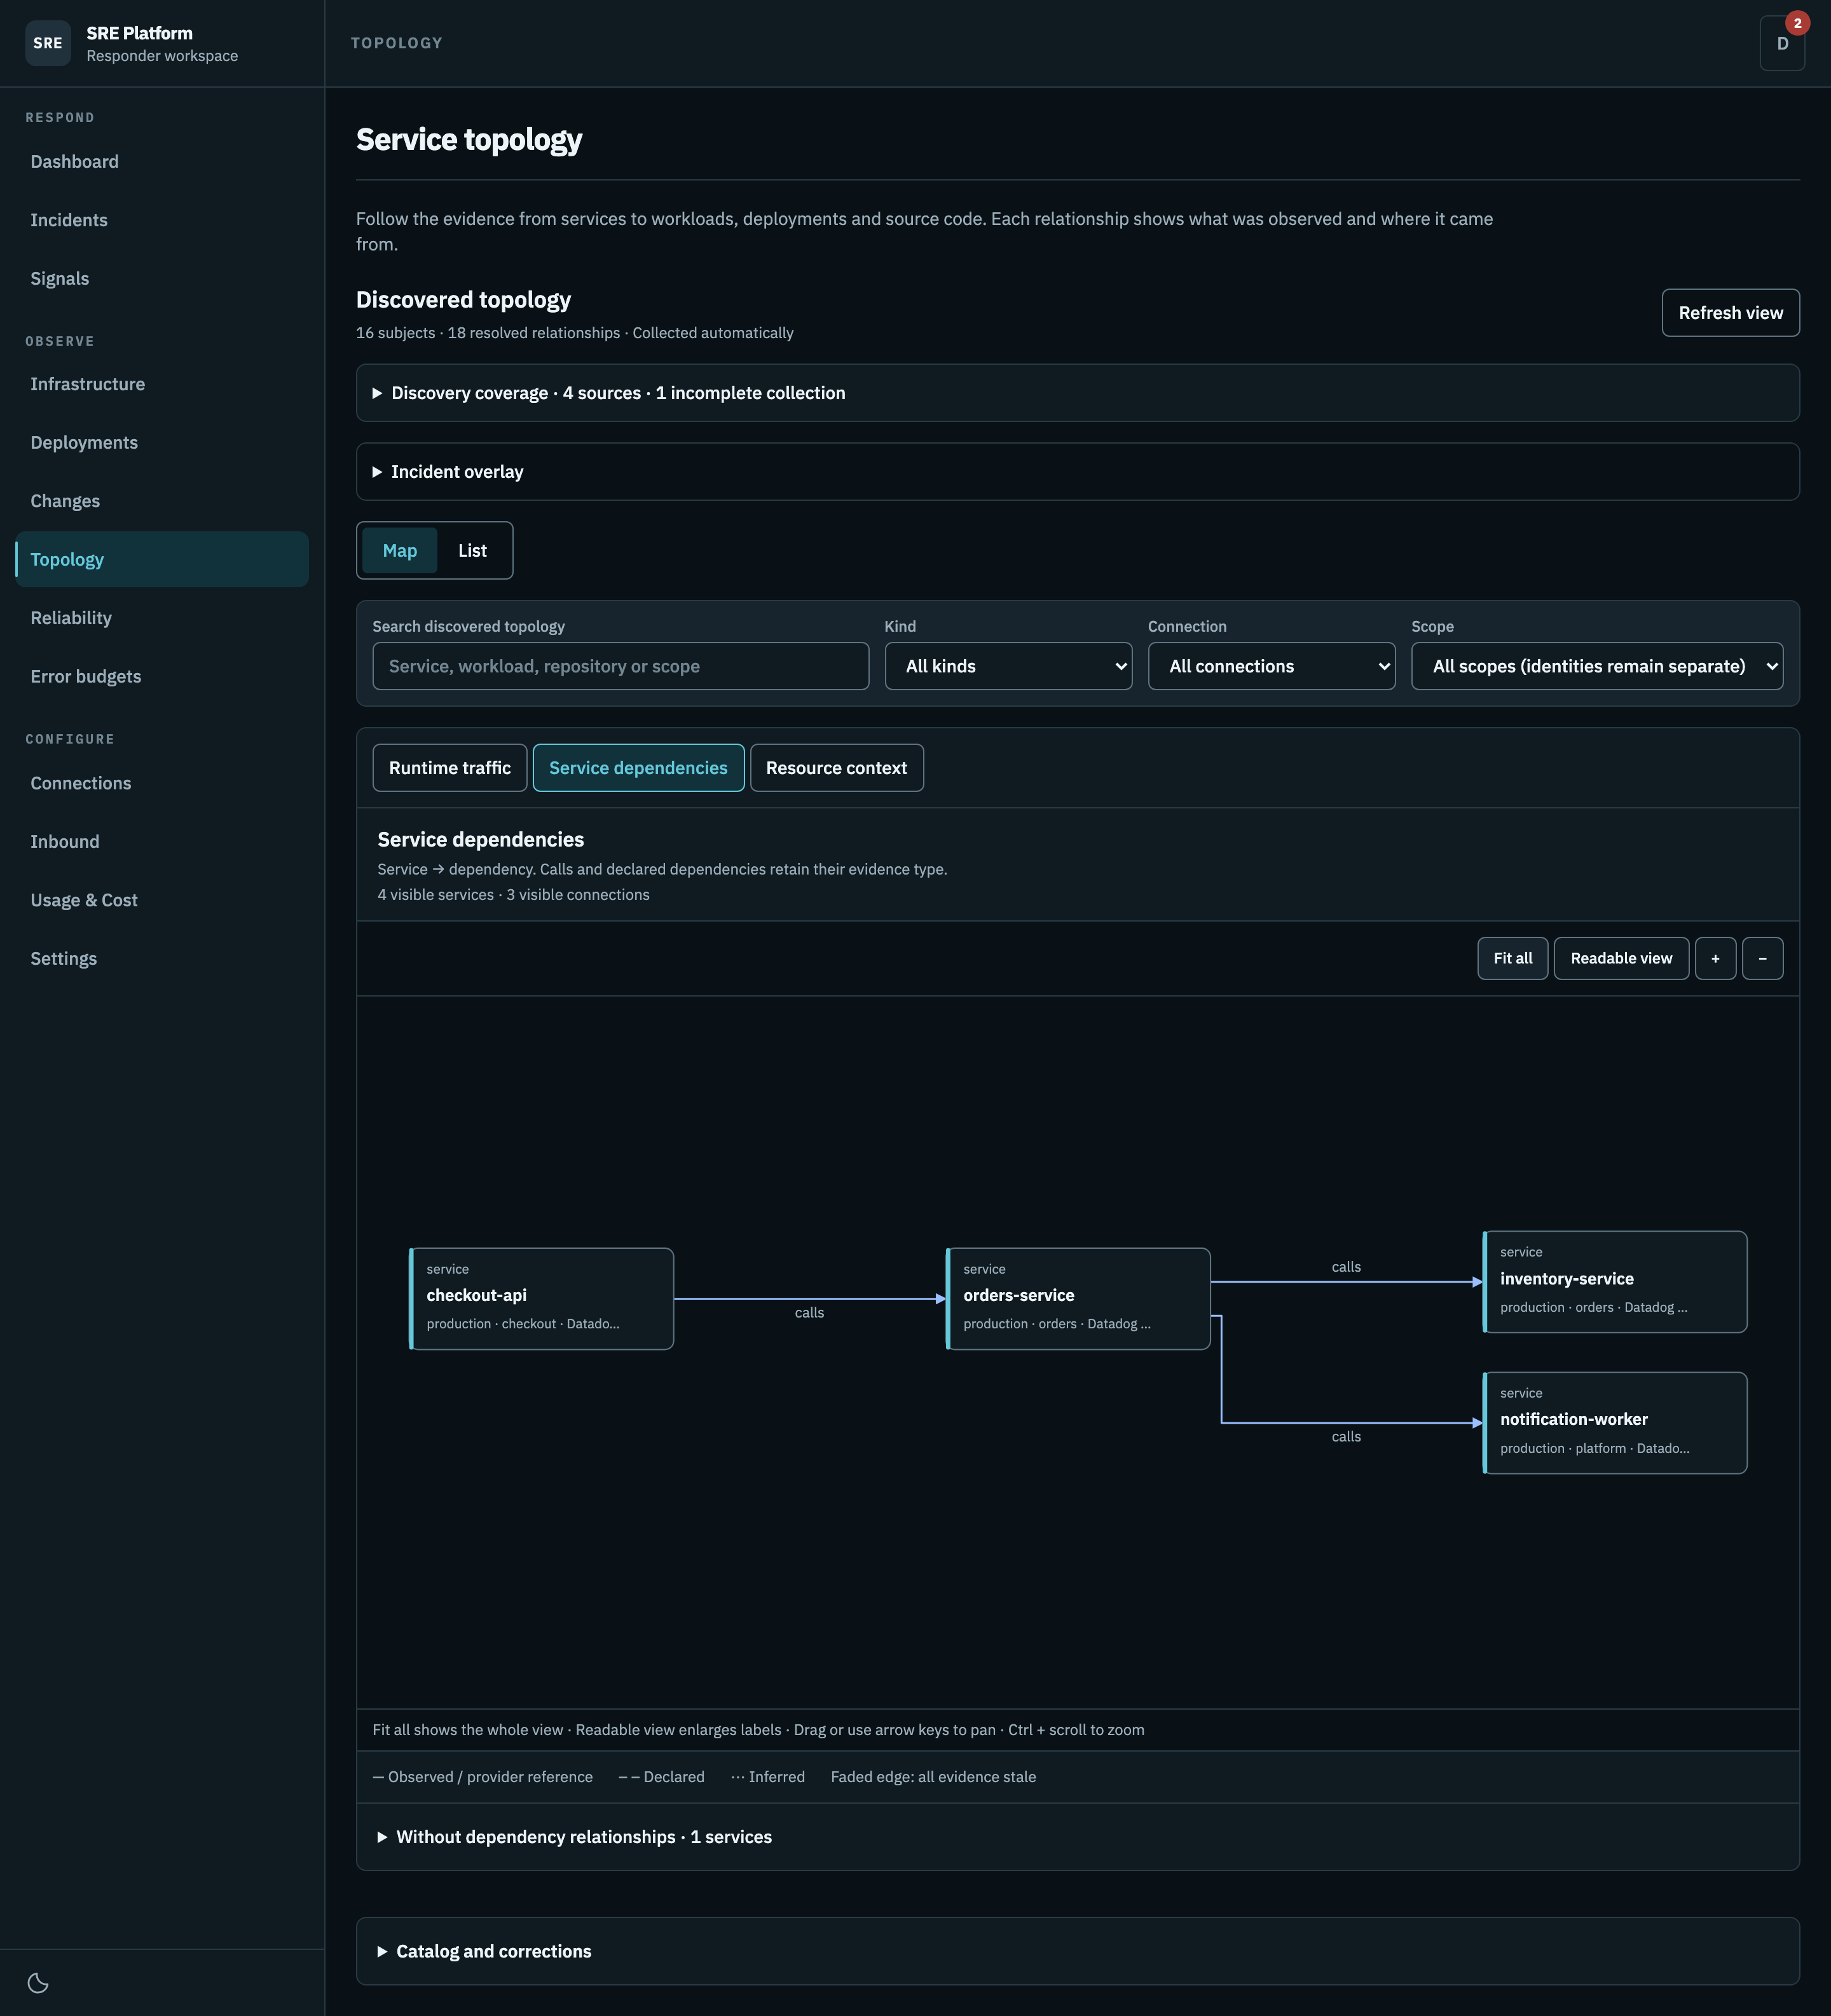Image resolution: width=1831 pixels, height=2016 pixels.
Task: Go to Deployments in the sidebar
Action: [x=162, y=443]
